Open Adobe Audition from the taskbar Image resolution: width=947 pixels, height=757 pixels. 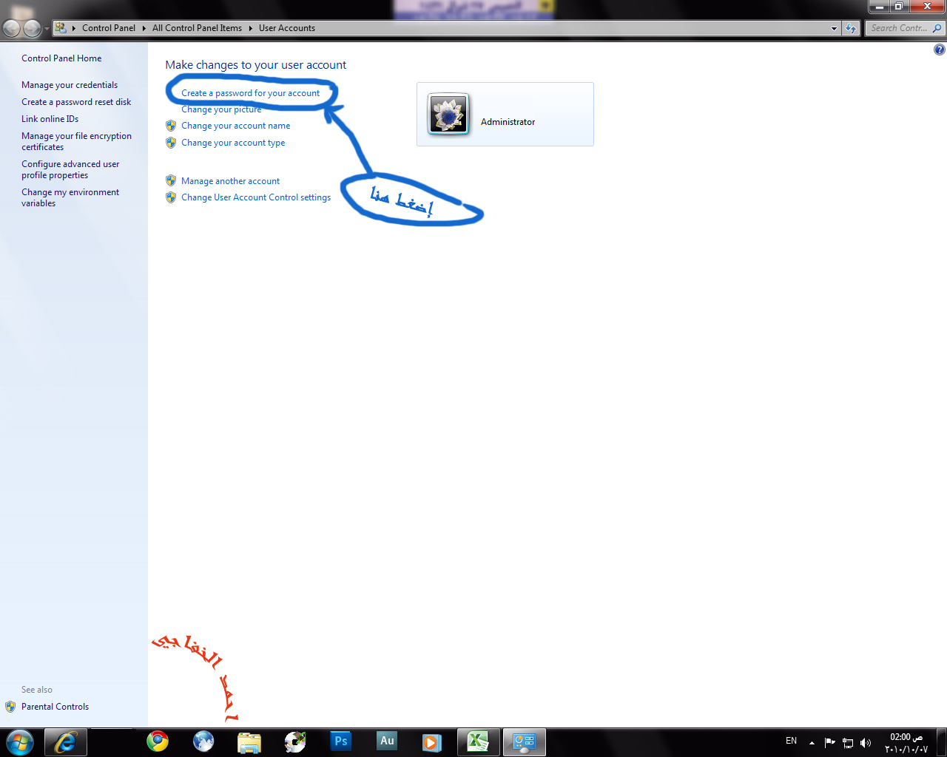(x=387, y=741)
